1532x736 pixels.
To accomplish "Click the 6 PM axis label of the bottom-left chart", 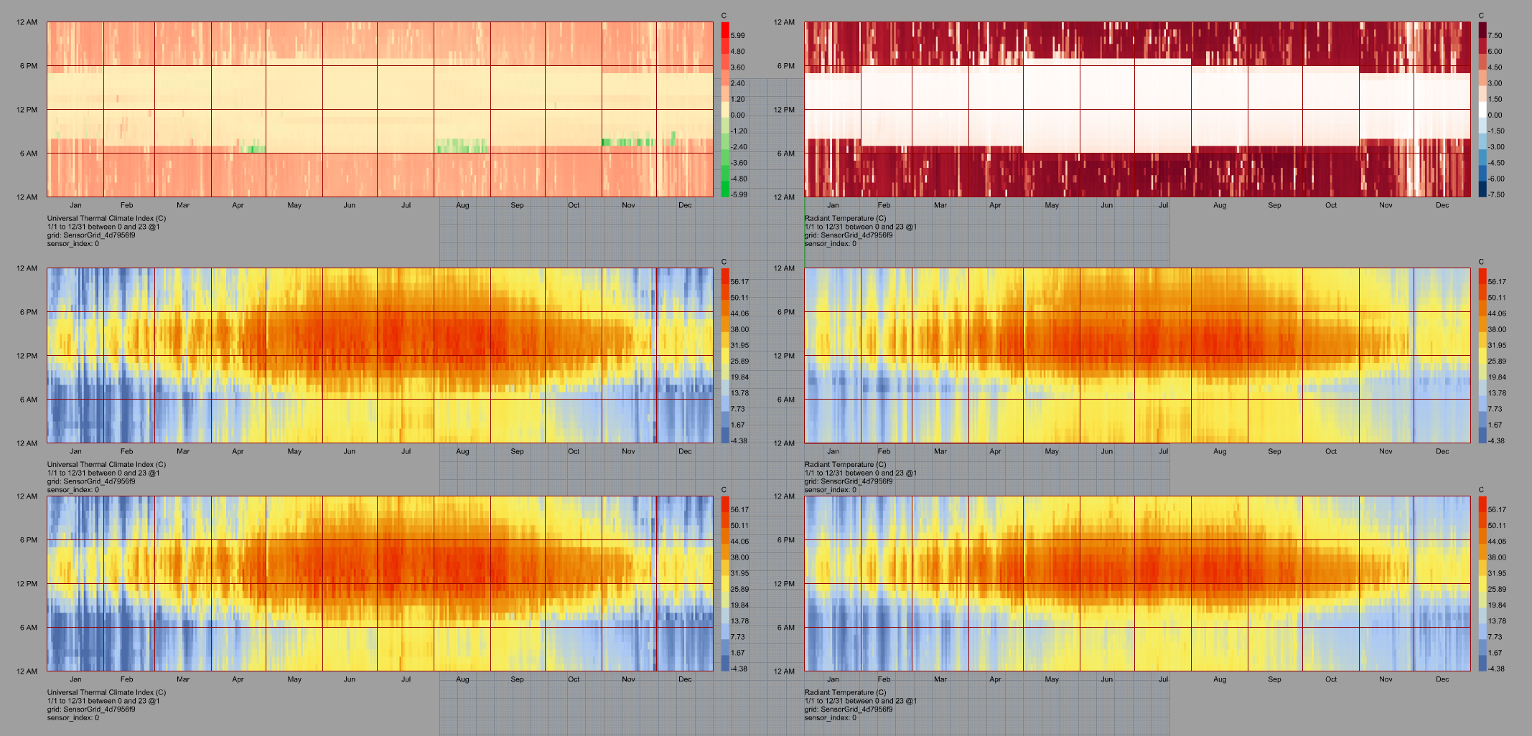I will tap(29, 540).
